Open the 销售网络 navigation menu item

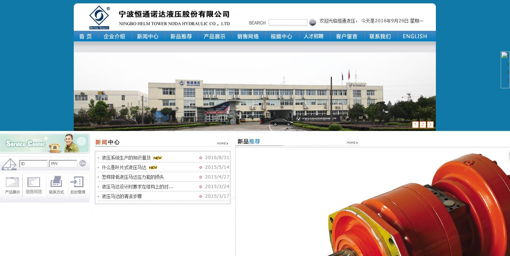click(248, 36)
